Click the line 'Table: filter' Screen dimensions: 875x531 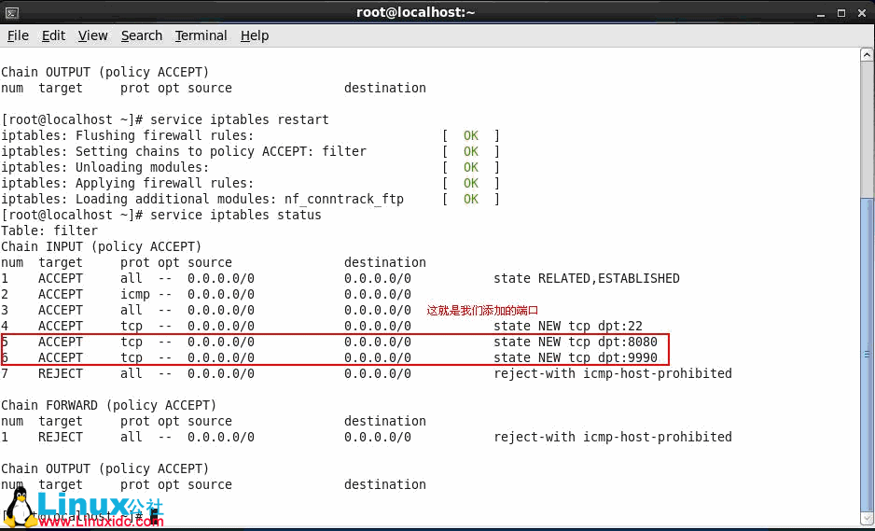coord(49,231)
